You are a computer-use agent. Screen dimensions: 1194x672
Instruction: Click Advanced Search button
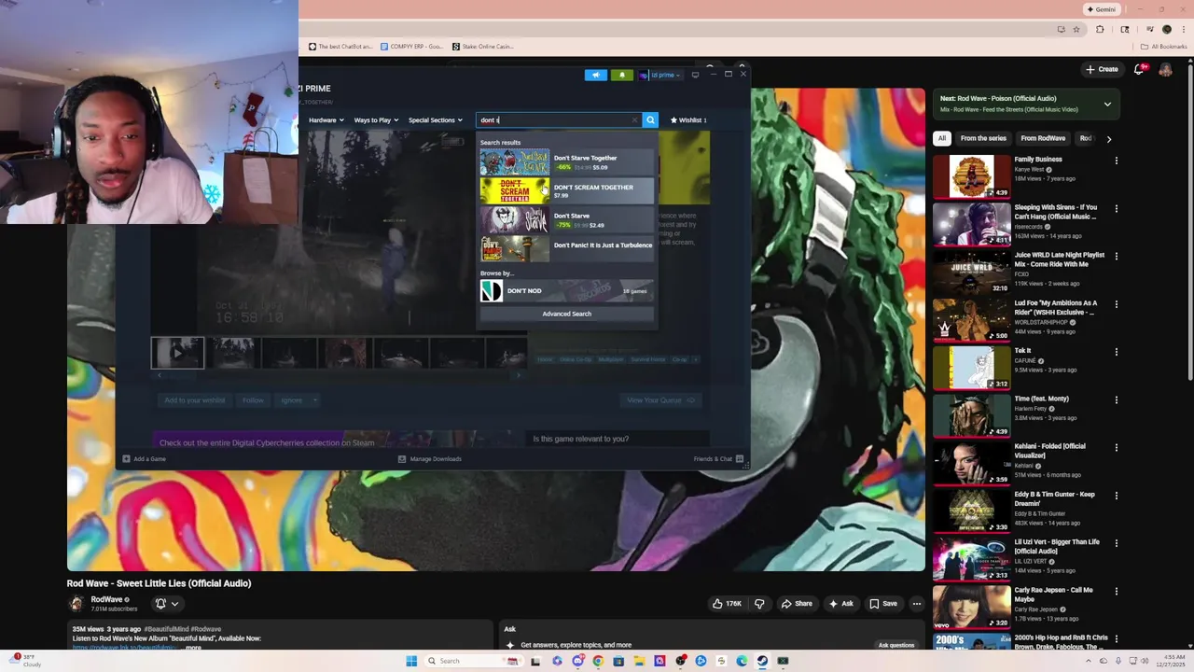coord(566,314)
